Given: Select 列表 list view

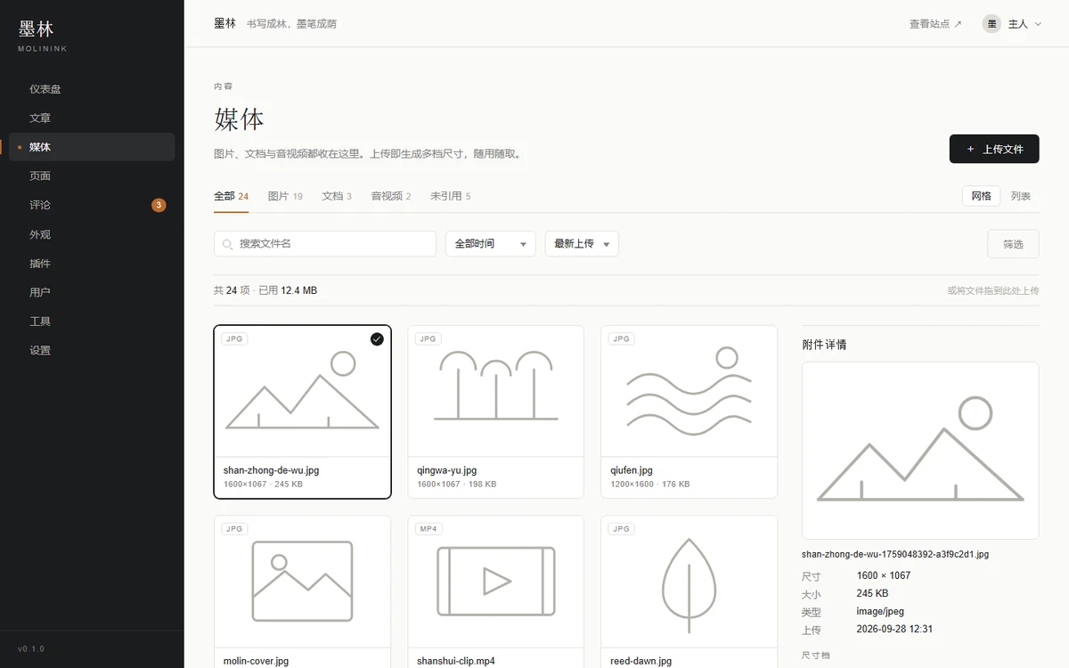Looking at the screenshot, I should 1021,196.
